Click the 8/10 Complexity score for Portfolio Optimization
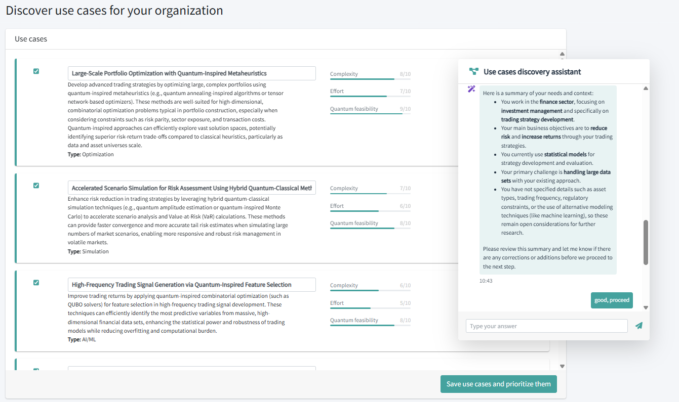Viewport: 679px width, 402px height. point(405,74)
